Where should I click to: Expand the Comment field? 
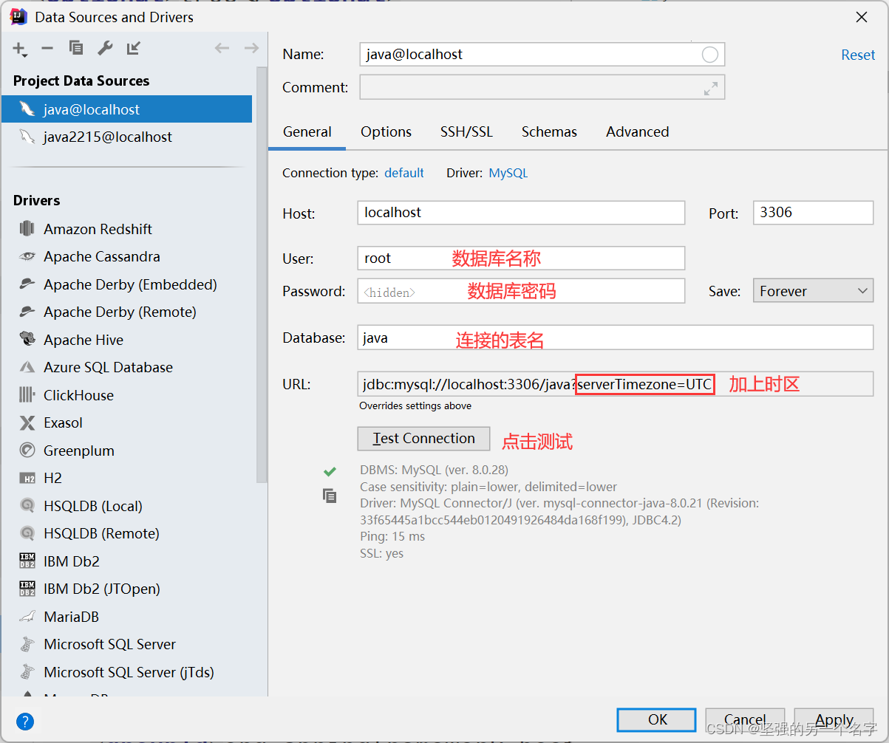click(711, 88)
